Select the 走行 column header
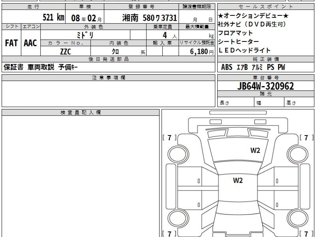The height and width of the screenshot is (237, 316). point(33,7)
